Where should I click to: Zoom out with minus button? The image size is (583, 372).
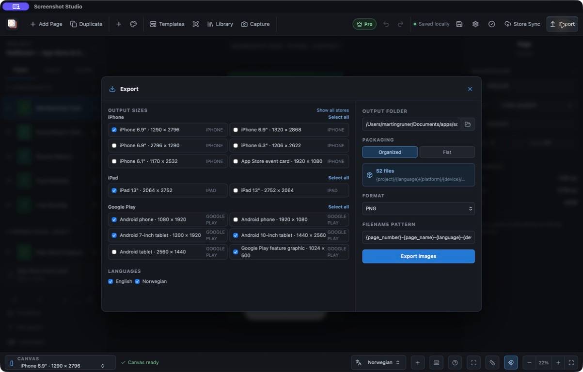coord(529,362)
